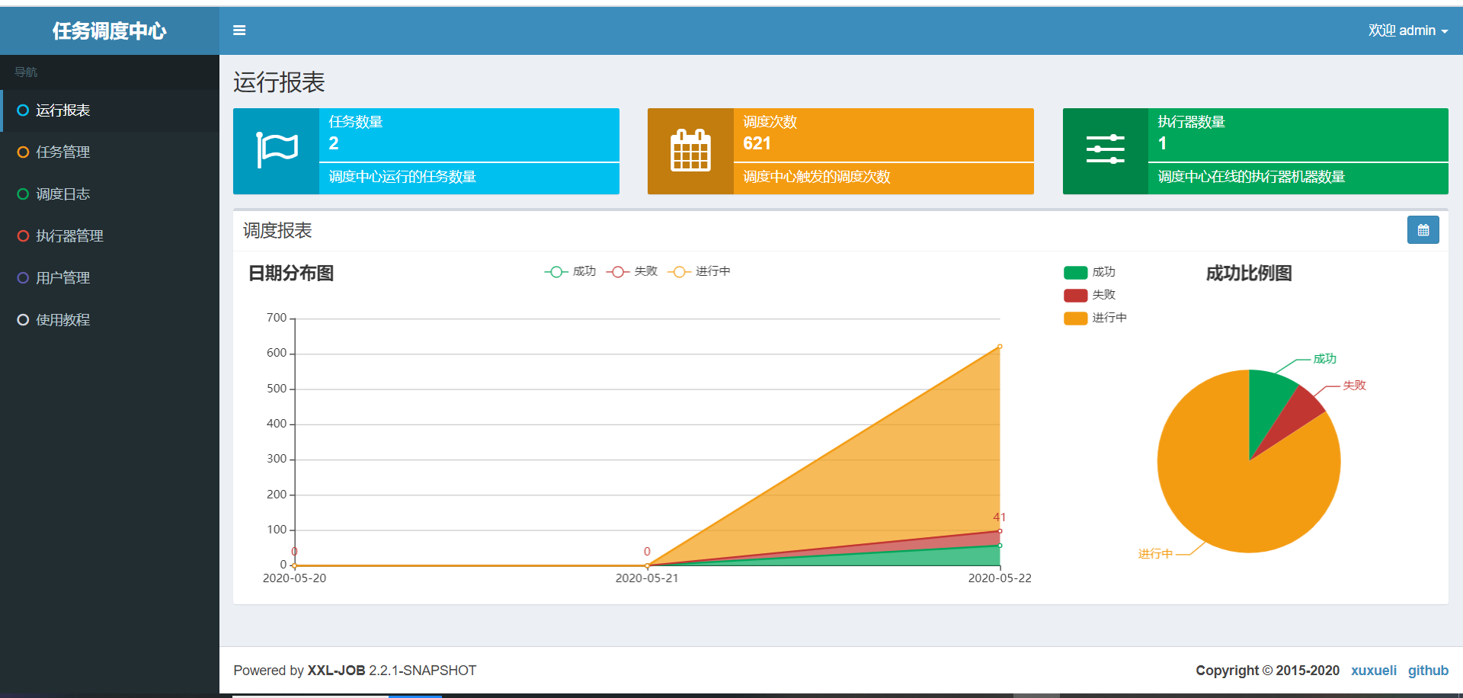
Task: Go to 任务管理 in the sidebar
Action: tap(110, 152)
